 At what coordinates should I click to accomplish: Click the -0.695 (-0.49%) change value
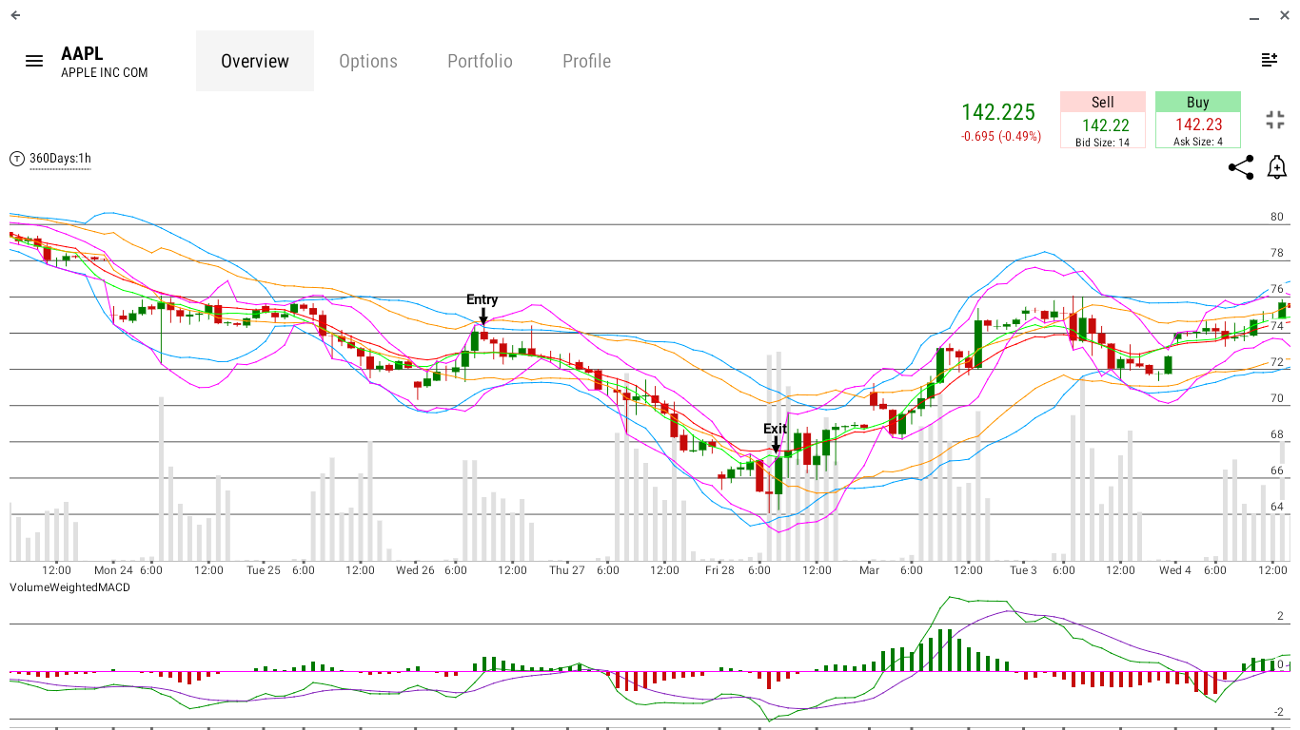click(1001, 137)
